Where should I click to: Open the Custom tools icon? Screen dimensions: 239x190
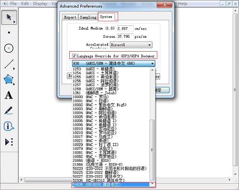(9, 142)
